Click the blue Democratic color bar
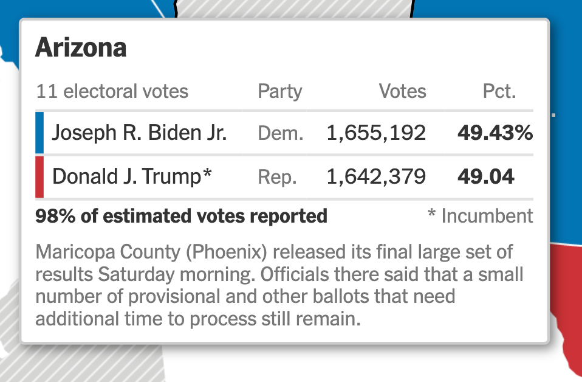This screenshot has height=382, width=582. tap(39, 133)
